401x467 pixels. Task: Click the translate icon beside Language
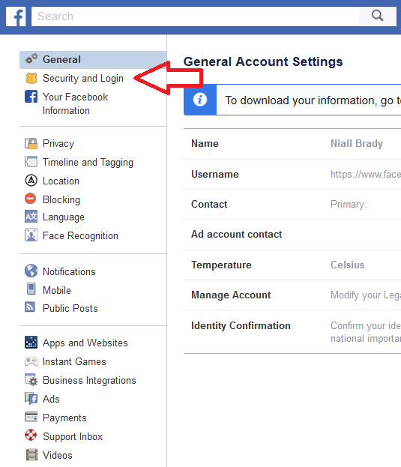pos(31,217)
